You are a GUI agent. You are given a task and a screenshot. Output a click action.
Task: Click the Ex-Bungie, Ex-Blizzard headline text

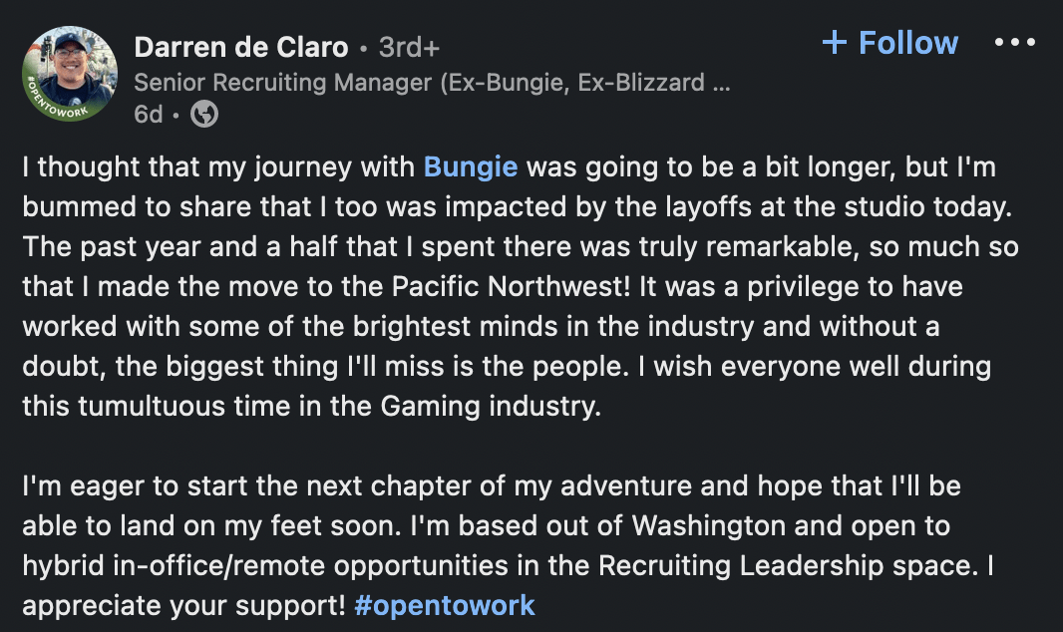(572, 83)
